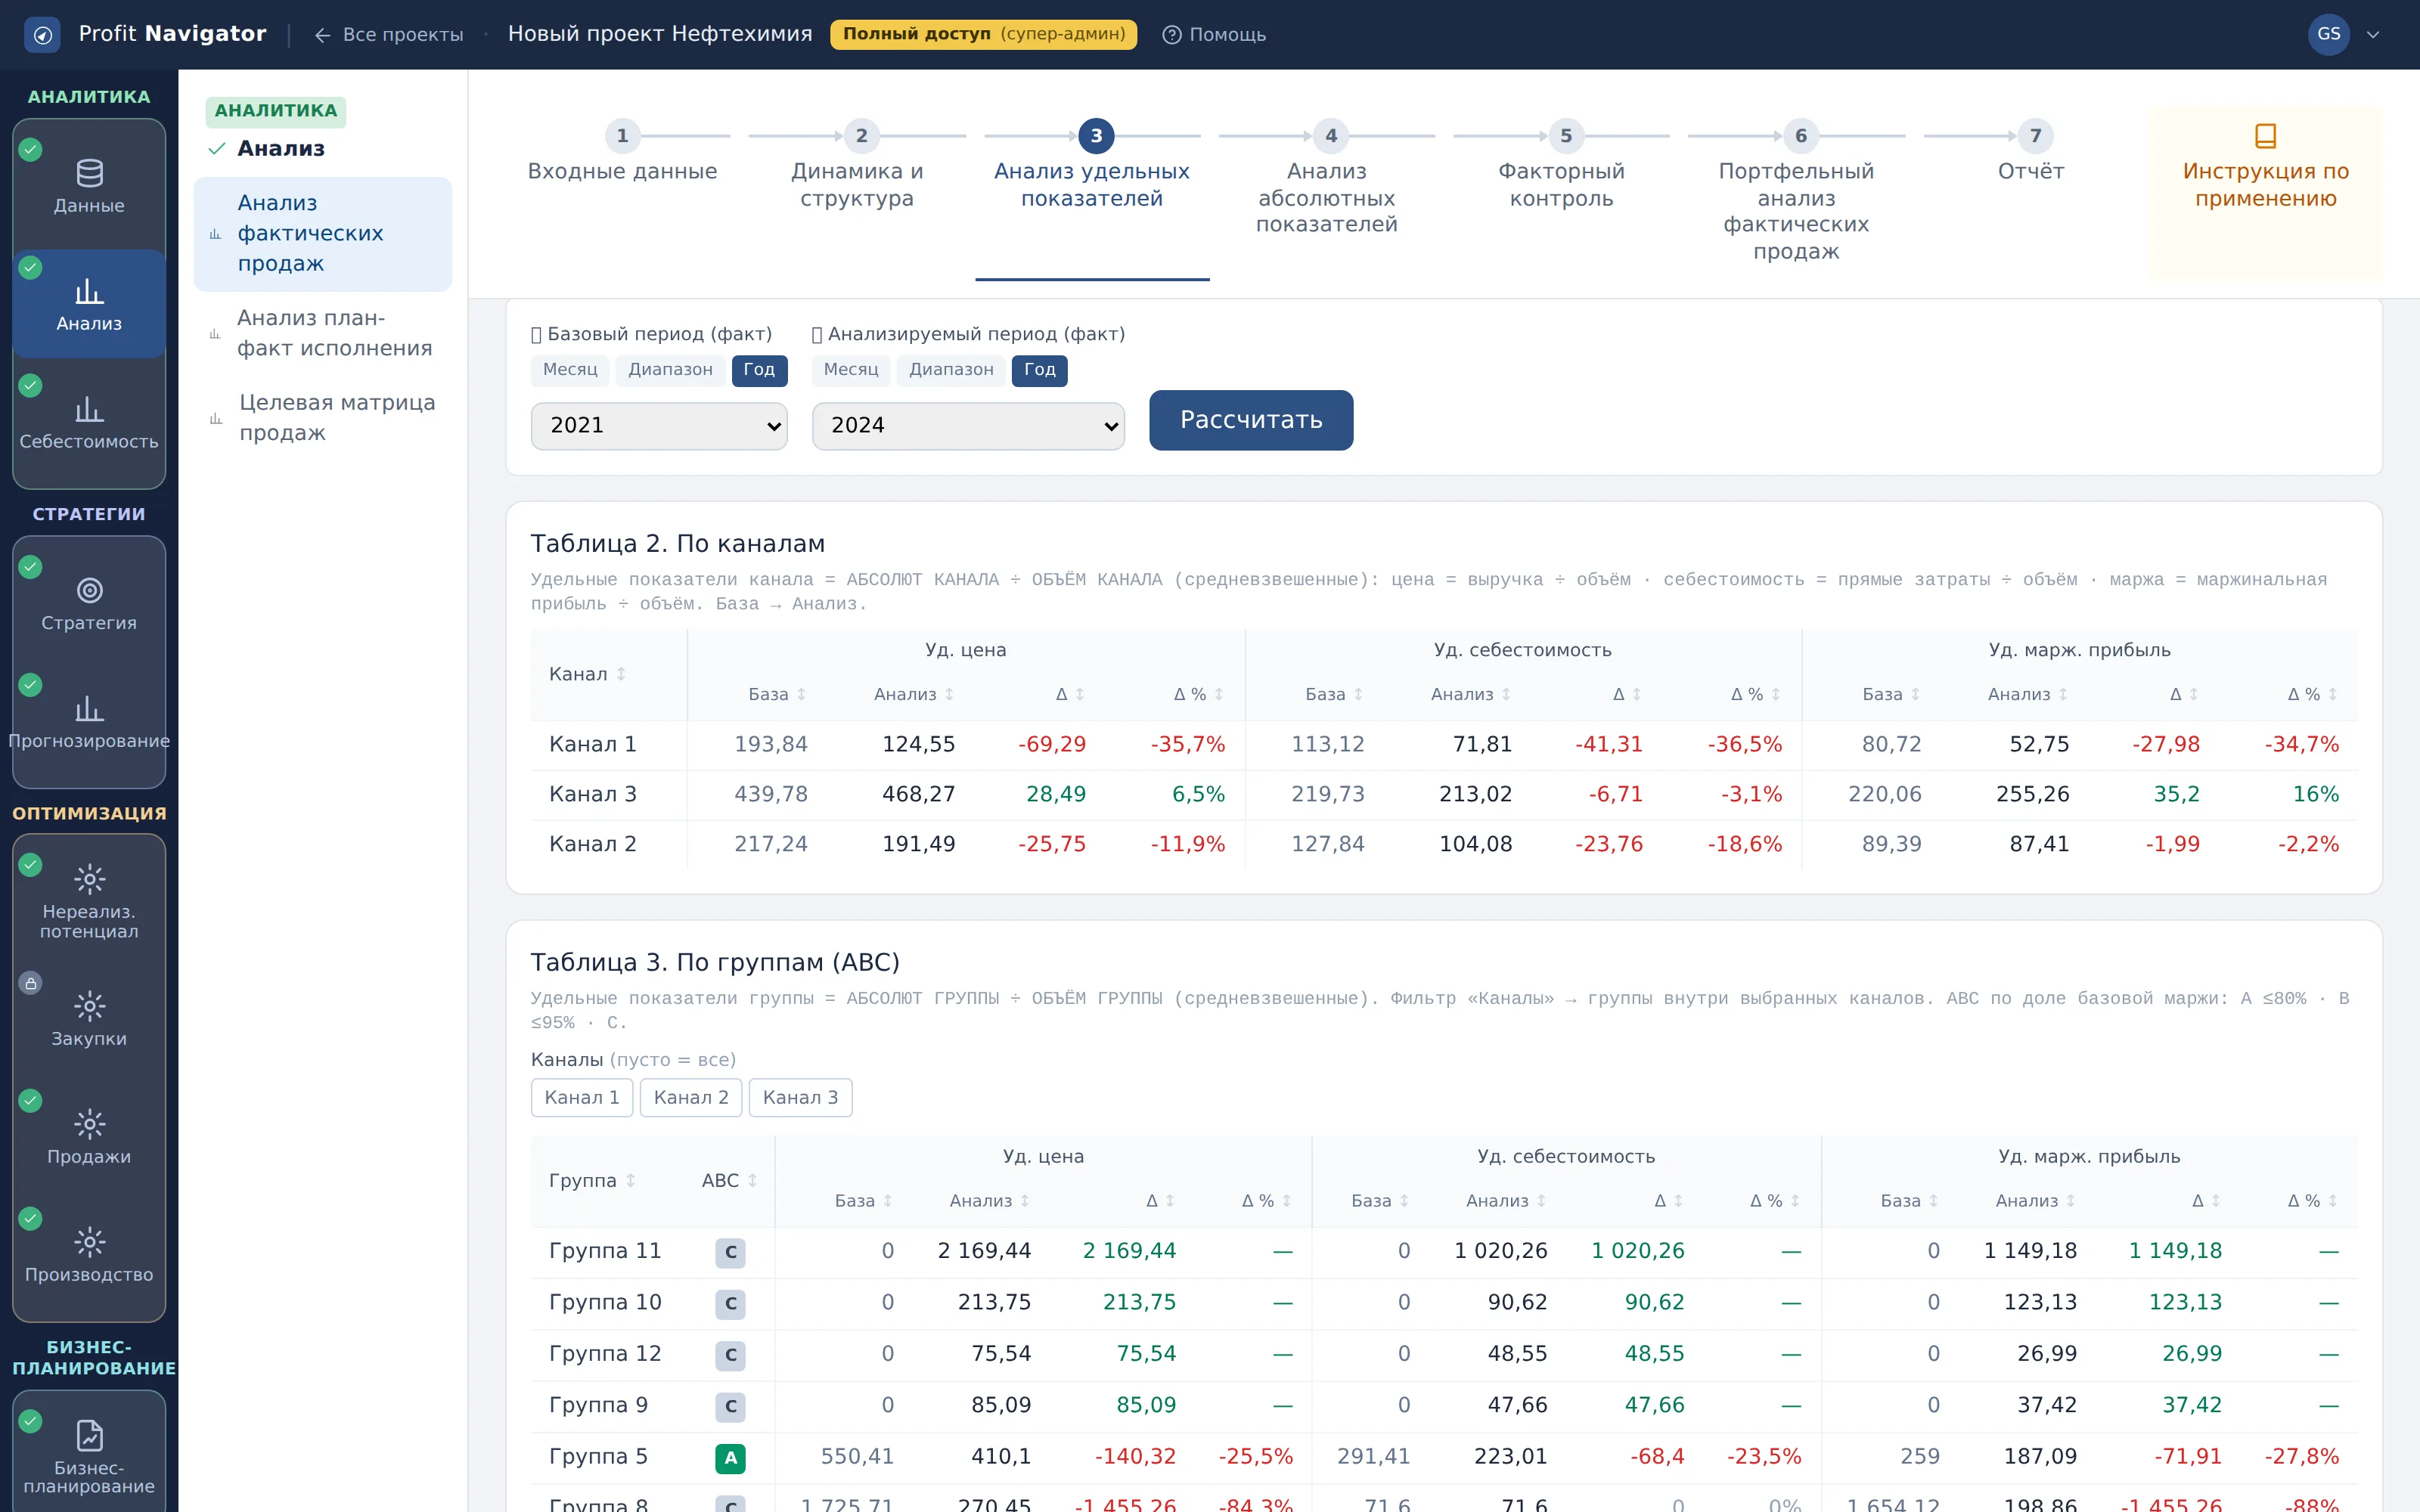This screenshot has width=2420, height=1512.
Task: Open the Помощь help link
Action: pos(1214,35)
